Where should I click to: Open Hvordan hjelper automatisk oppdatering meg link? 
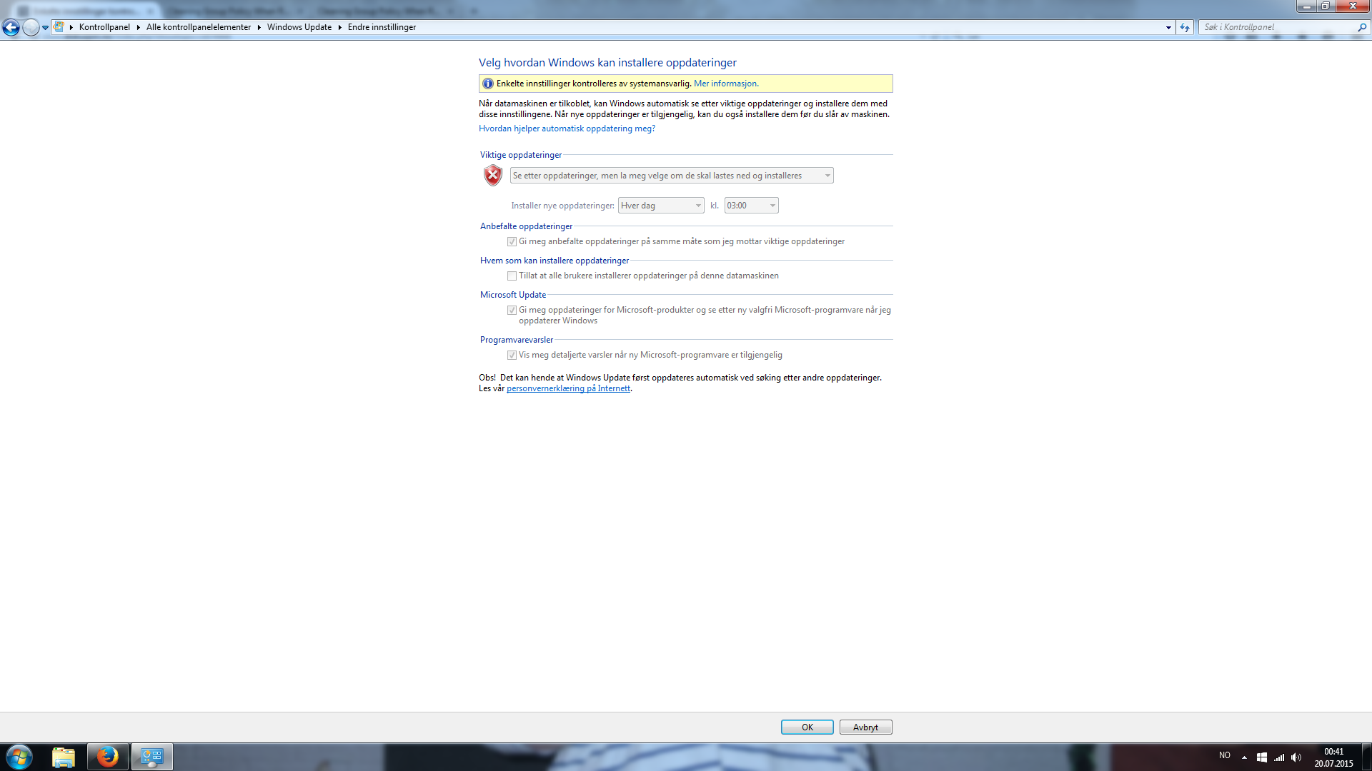click(567, 128)
